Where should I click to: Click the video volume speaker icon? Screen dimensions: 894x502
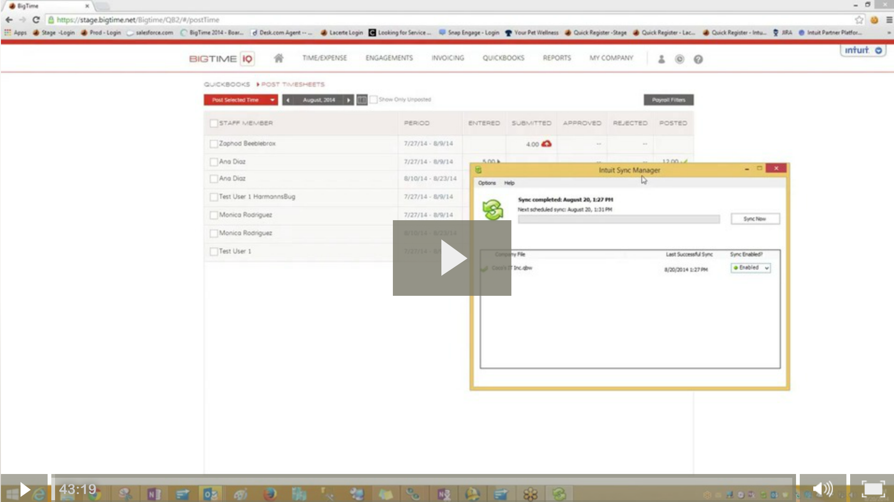click(x=823, y=489)
